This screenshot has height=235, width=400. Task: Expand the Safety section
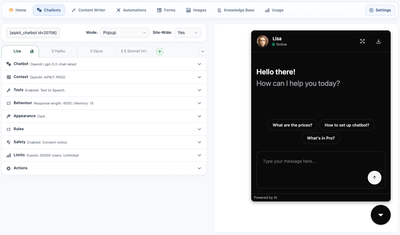tap(104, 142)
